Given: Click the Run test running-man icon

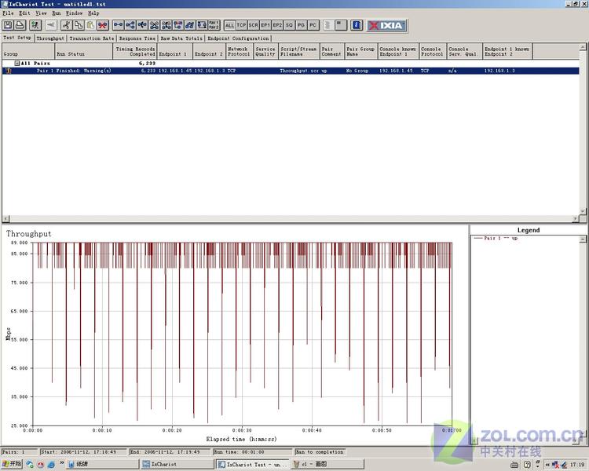Looking at the screenshot, I should (35, 25).
